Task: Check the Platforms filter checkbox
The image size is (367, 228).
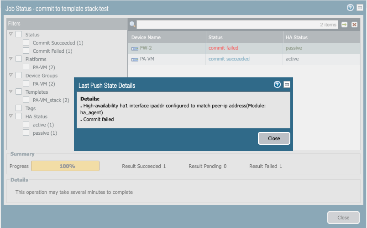Action: coord(19,59)
